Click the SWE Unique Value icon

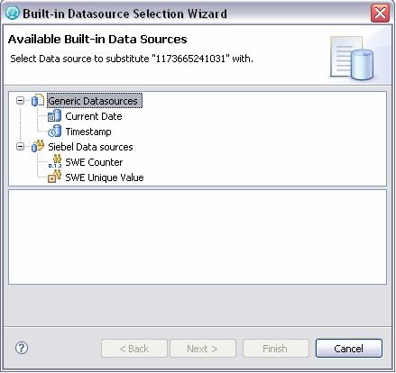pos(55,177)
